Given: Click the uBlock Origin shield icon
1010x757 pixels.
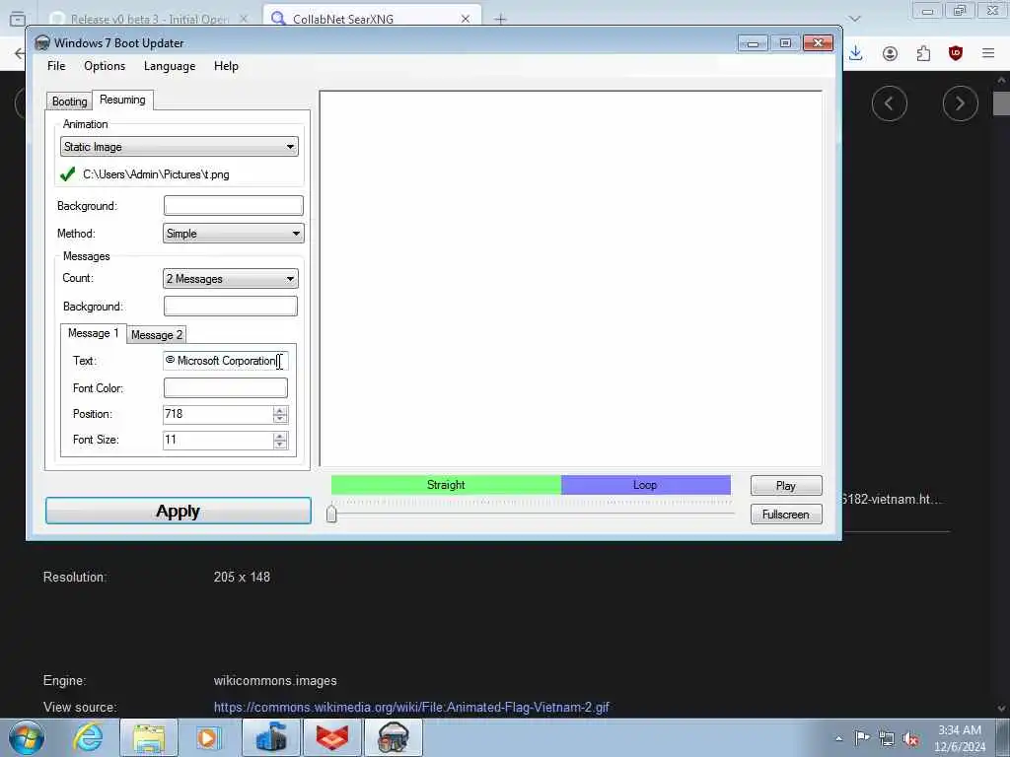Looking at the screenshot, I should pyautogui.click(x=955, y=53).
